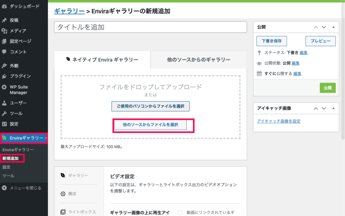This screenshot has height=216, width=345.
Task: Click the ツール wrench icon
Action: pos(4,113)
